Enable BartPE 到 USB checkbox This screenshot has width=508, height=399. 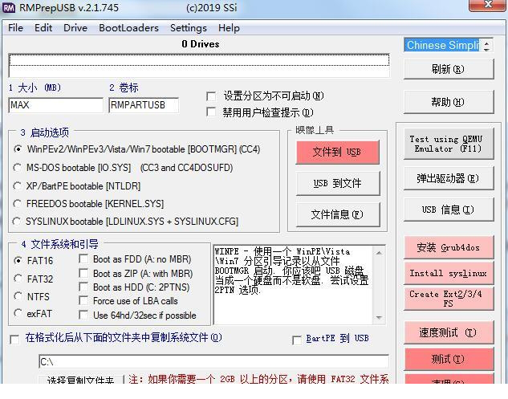point(297,340)
